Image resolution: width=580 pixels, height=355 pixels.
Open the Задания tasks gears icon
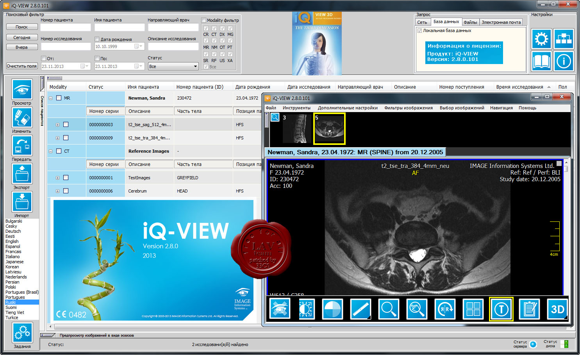tap(22, 333)
